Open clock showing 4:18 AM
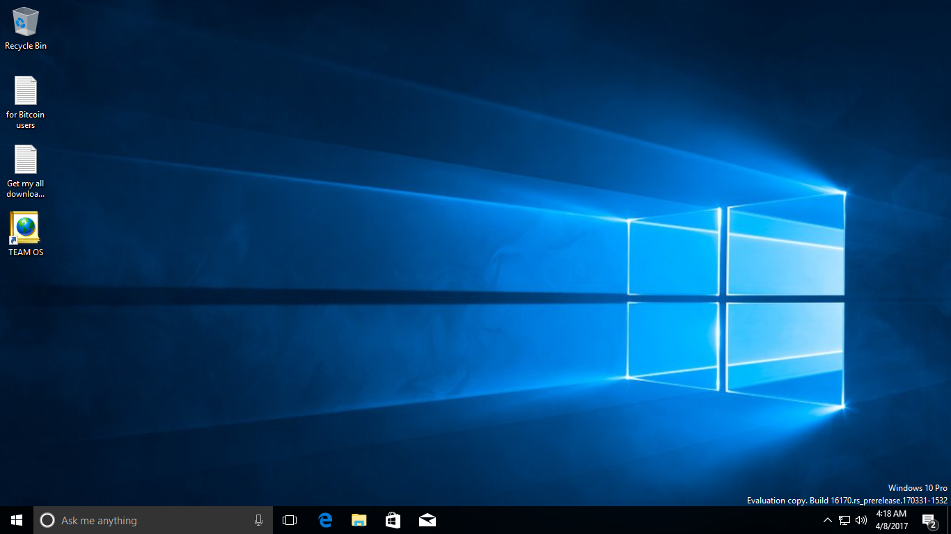 tap(891, 520)
